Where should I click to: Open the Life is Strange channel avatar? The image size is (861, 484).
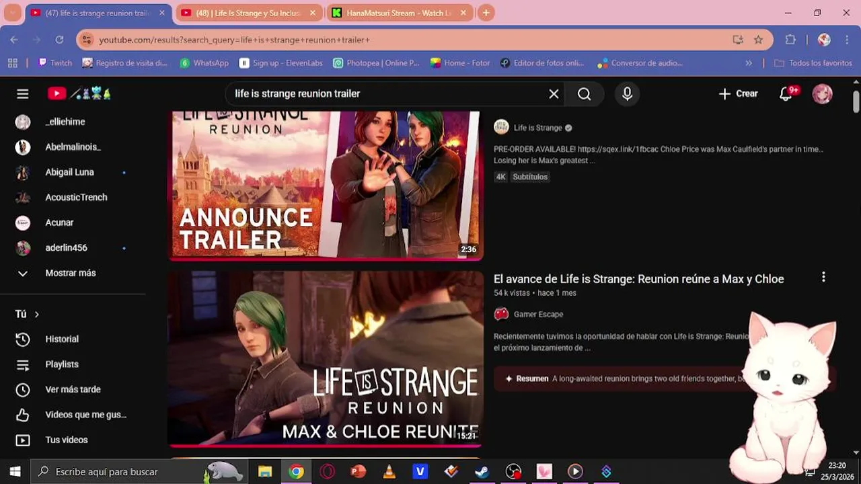click(501, 127)
